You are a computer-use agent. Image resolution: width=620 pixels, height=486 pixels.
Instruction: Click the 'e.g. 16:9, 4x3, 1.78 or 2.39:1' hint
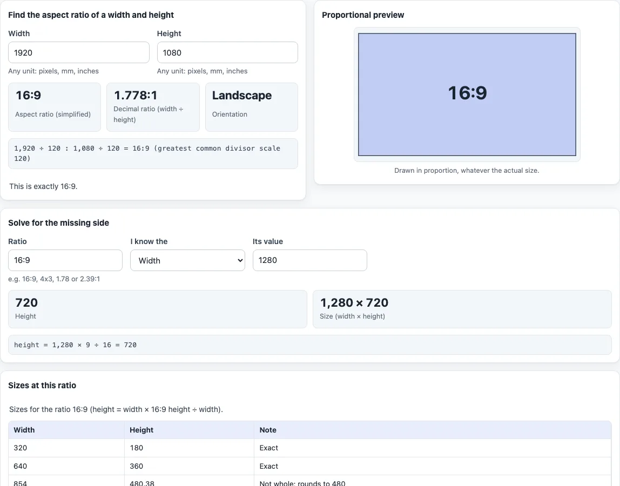(x=54, y=279)
